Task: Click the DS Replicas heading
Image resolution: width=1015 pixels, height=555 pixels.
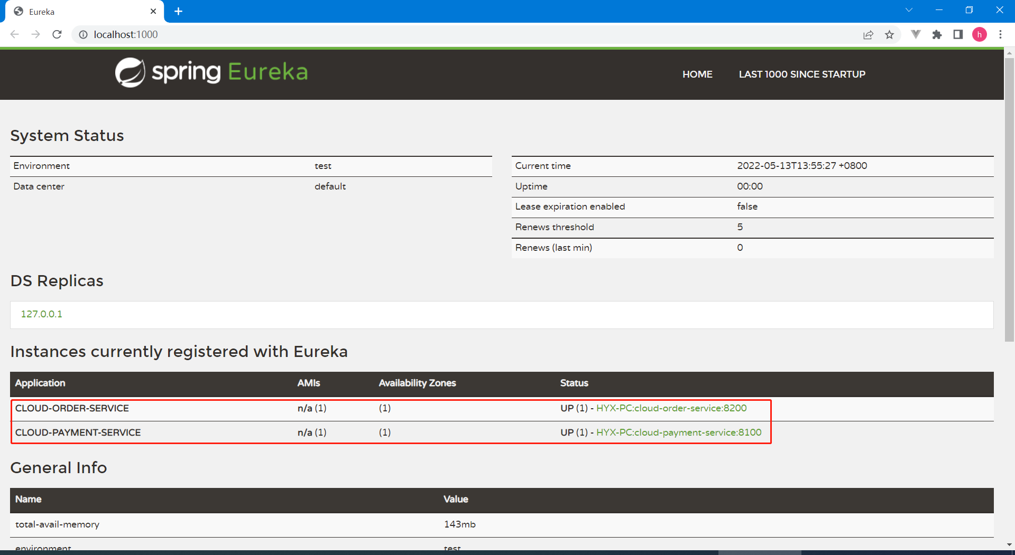Action: pos(57,281)
